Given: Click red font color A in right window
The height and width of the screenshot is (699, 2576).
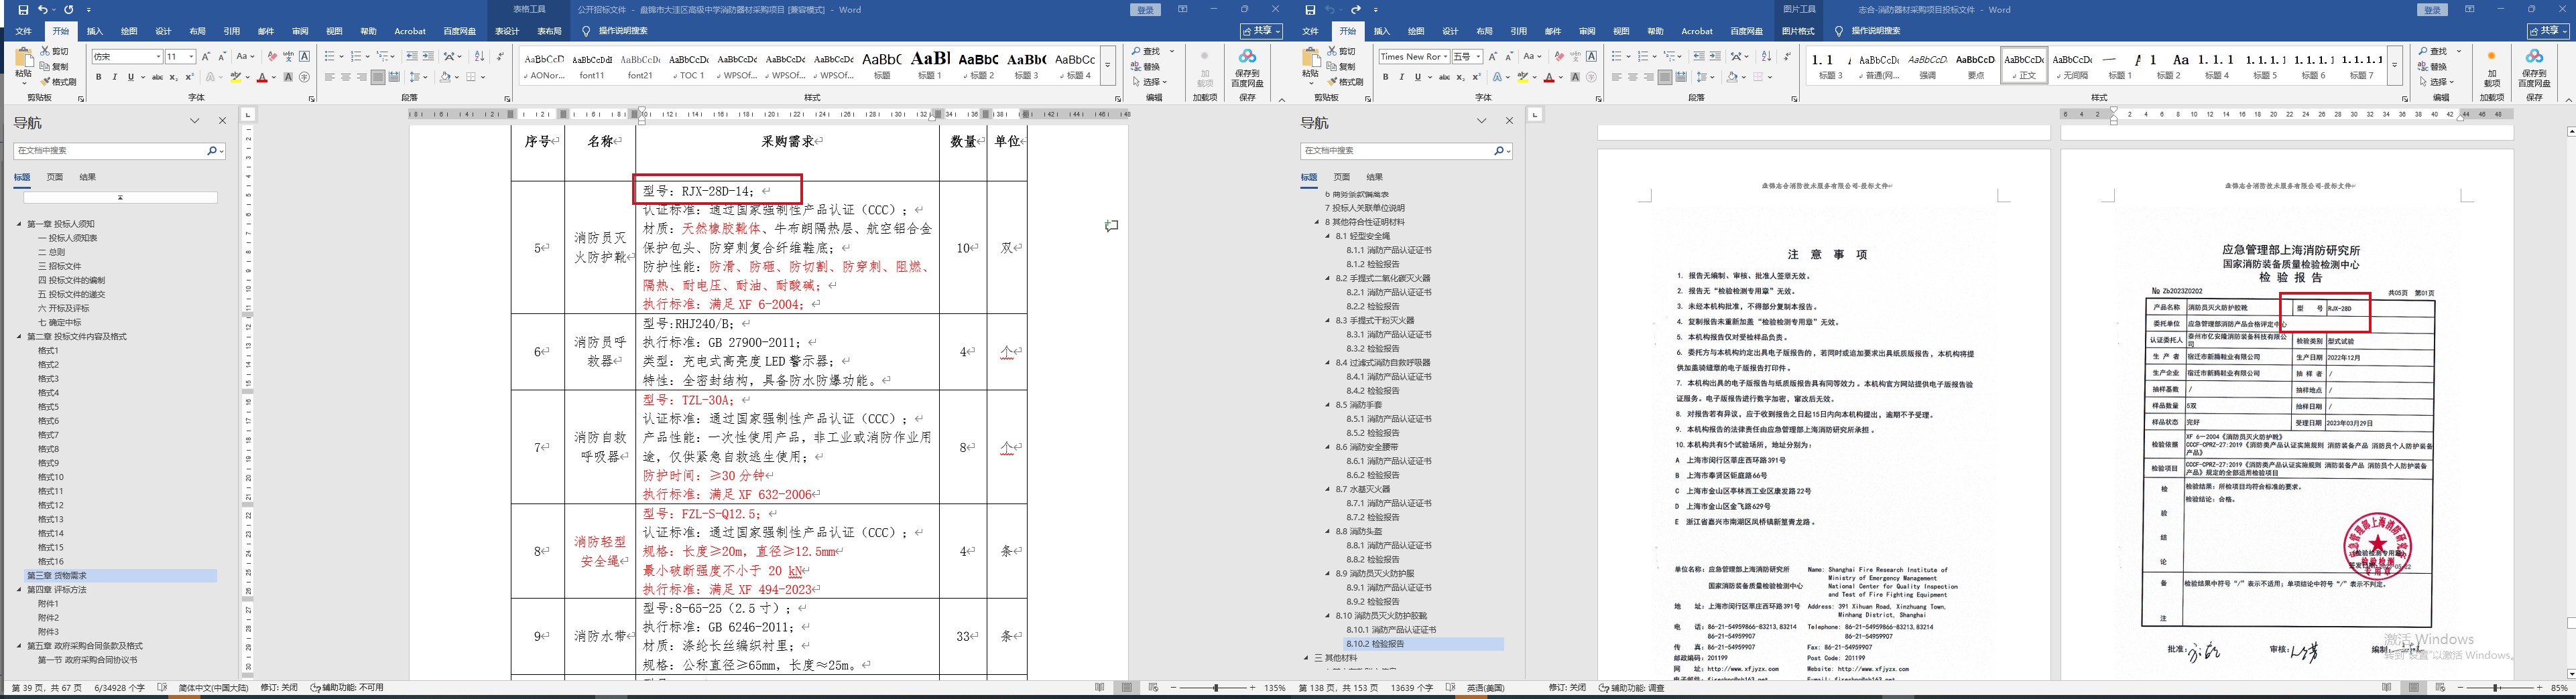Looking at the screenshot, I should 1549,77.
